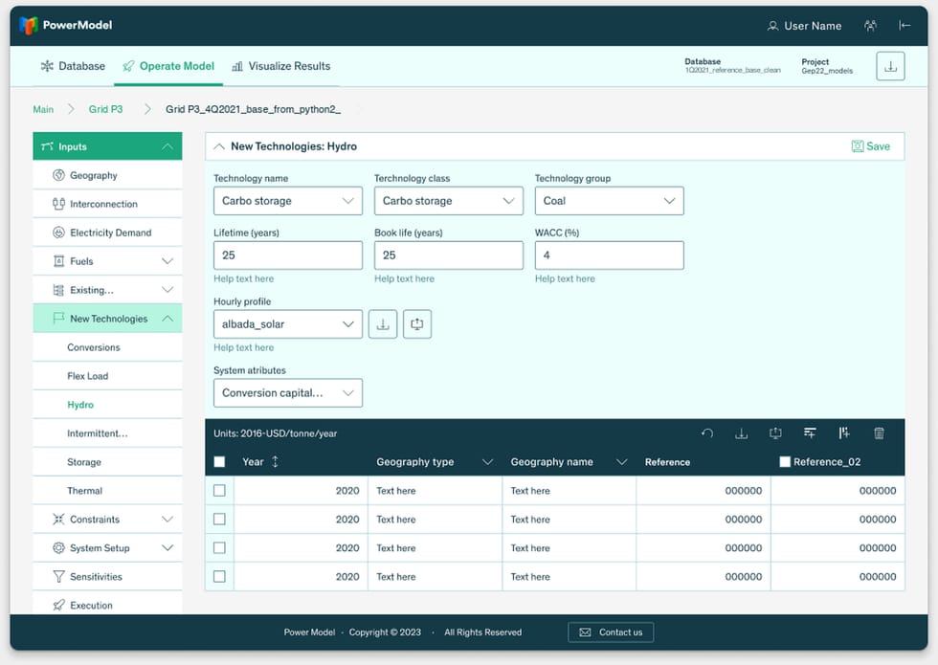
Task: Open the team members icon in header
Action: tap(870, 26)
